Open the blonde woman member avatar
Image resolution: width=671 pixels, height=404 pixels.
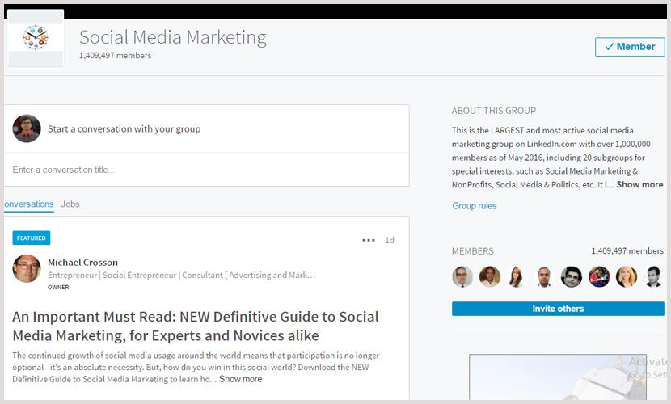point(627,276)
